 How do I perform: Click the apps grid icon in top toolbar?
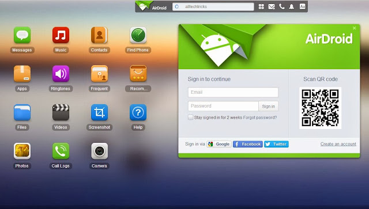pos(261,6)
